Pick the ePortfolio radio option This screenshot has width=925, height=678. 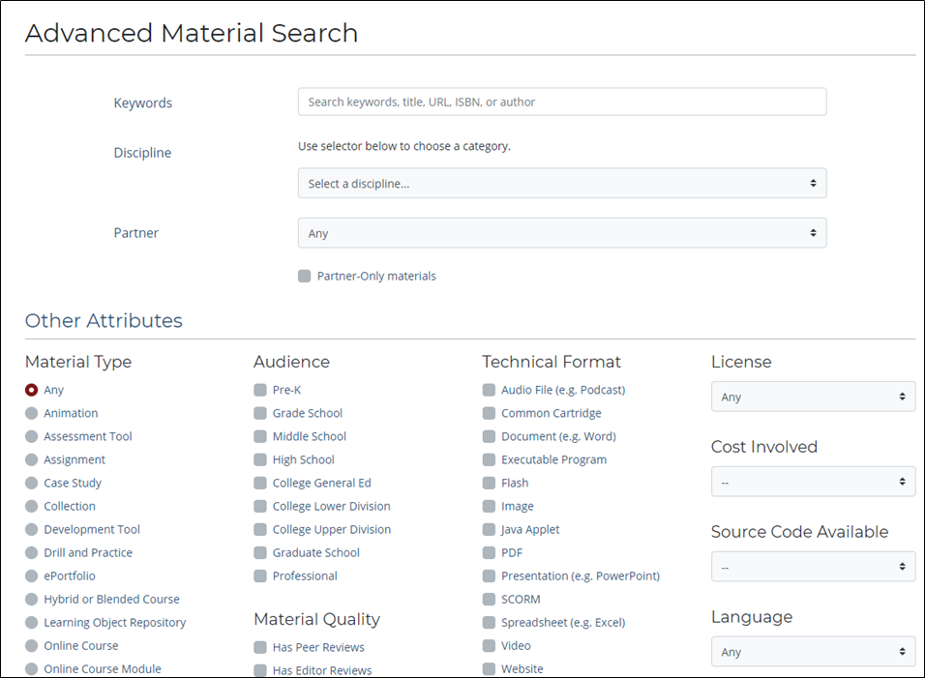[x=32, y=575]
